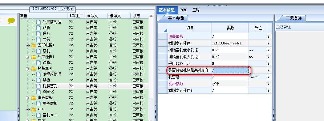Click the 流程 column header

pyautogui.click(x=43, y=16)
